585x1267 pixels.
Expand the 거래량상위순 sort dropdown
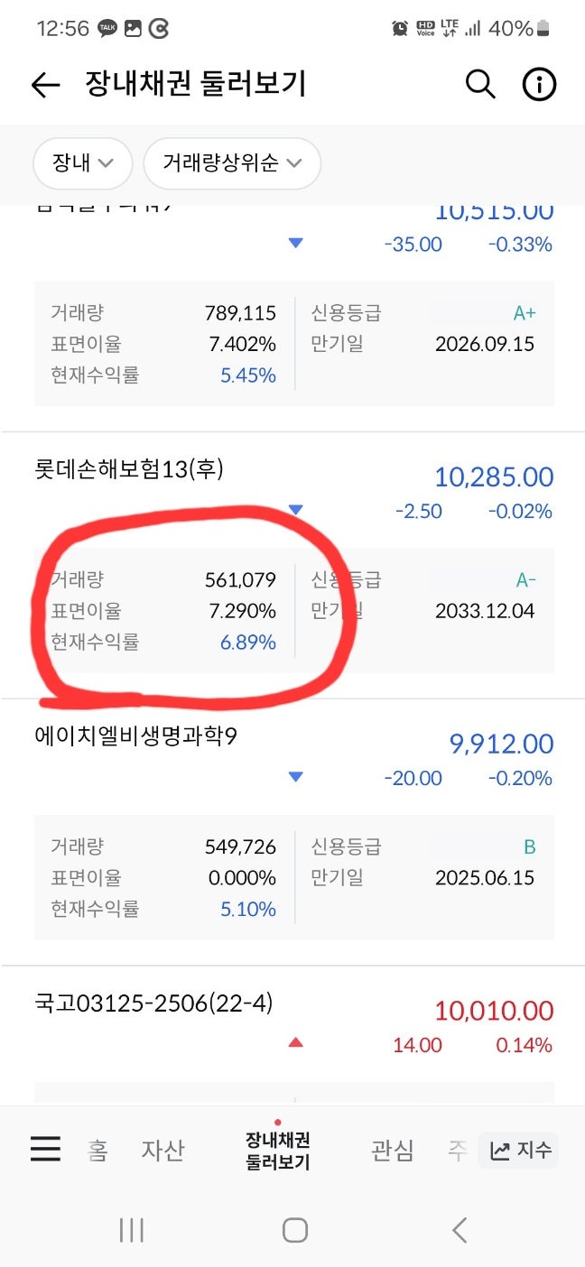pos(232,163)
